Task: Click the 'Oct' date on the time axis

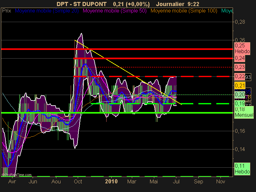Action: [x=78, y=181]
